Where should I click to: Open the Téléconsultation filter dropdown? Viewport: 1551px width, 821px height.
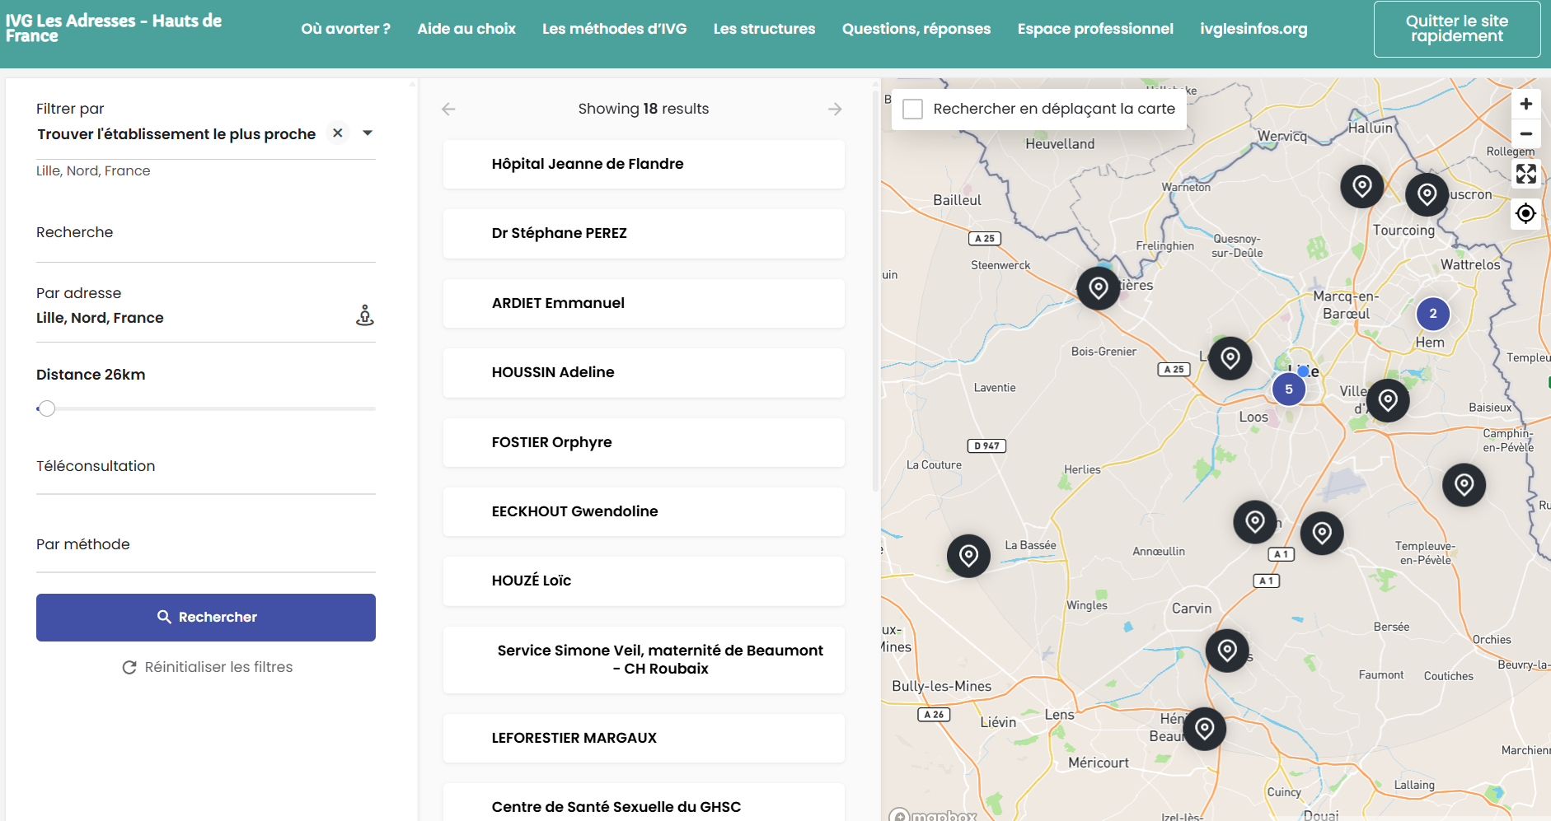click(x=205, y=466)
